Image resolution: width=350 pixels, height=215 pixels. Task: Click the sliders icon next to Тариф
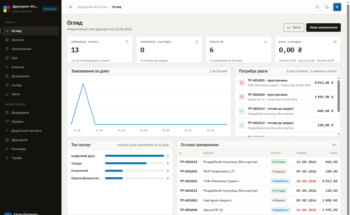tap(7, 158)
